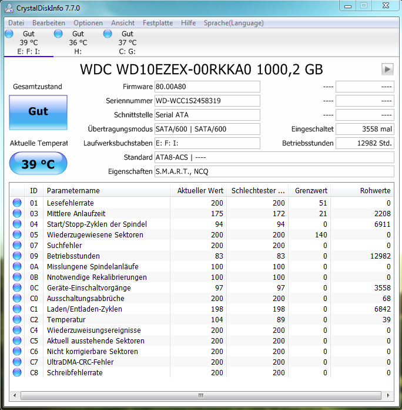Click the Schlechtester column header
The width and height of the screenshot is (402, 410).
[x=257, y=191]
